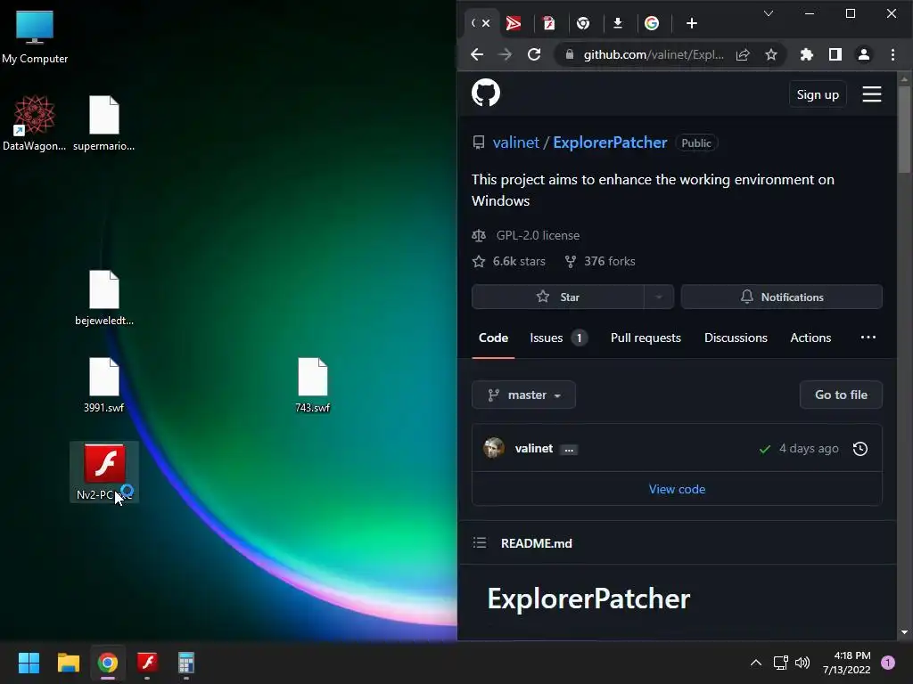Viewport: 913px width, 684px height.
Task: Select supermario file on desktop
Action: [103, 123]
